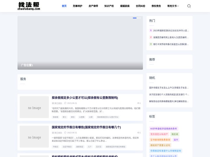Click sidebar tag 证书查询网免费查询
The width and height of the screenshot is (210, 157).
pyautogui.click(x=160, y=140)
